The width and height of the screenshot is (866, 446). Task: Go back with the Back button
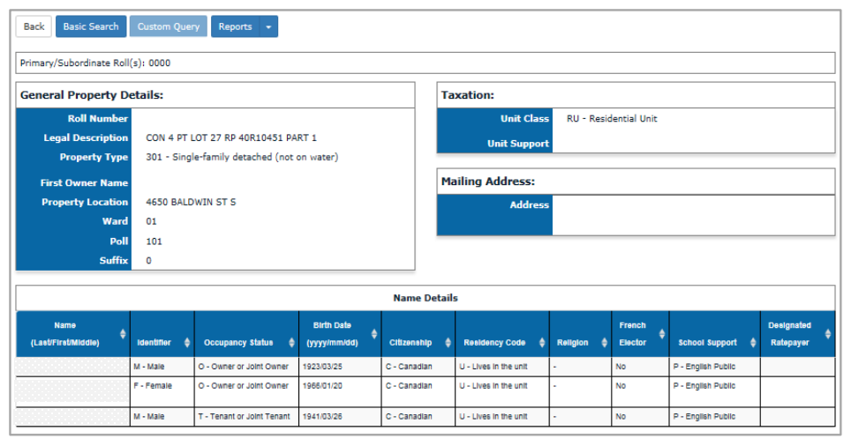34,26
